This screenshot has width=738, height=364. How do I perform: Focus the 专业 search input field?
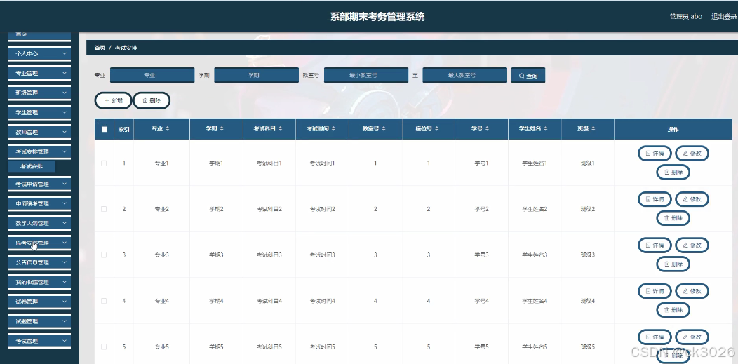(x=152, y=75)
